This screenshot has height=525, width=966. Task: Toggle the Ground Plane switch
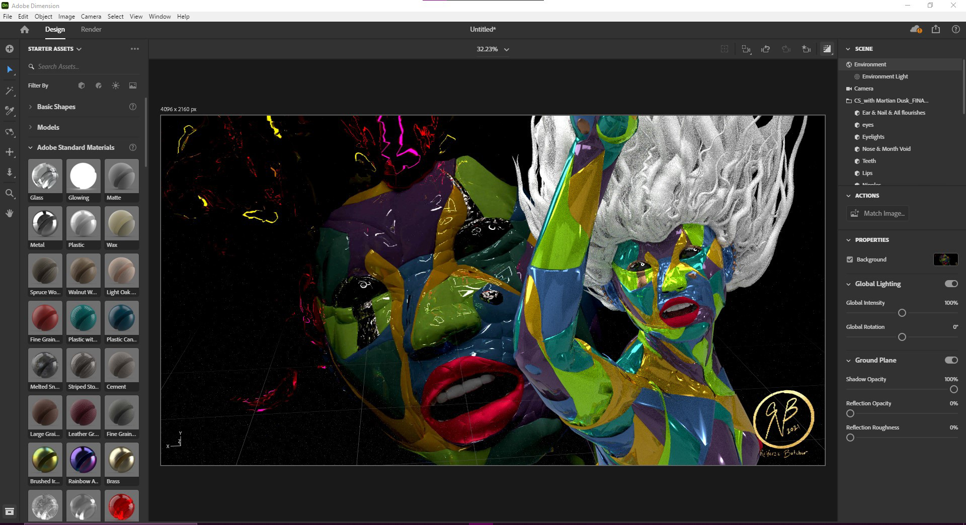point(951,360)
